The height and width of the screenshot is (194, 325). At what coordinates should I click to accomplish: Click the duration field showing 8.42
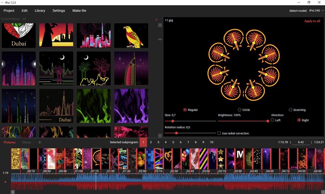tap(301, 142)
